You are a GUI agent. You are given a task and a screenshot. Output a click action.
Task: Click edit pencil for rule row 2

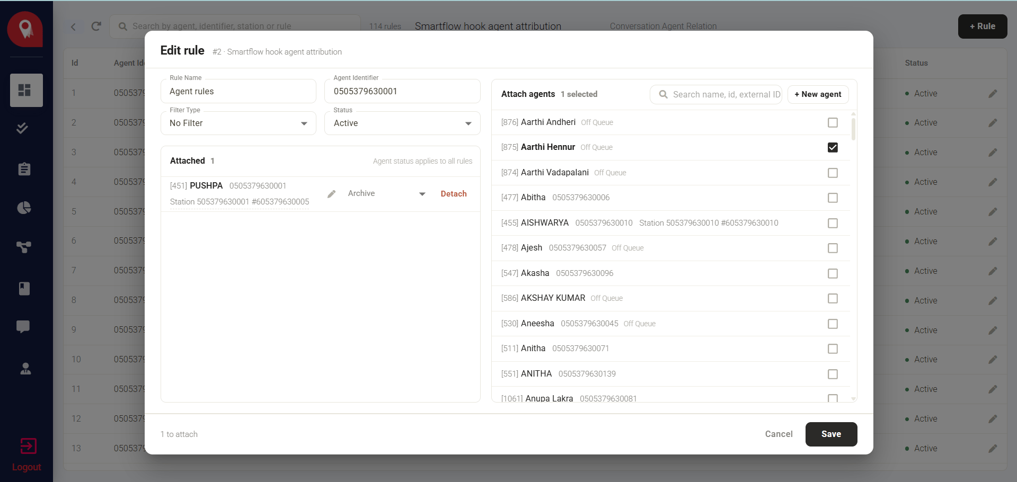point(993,123)
